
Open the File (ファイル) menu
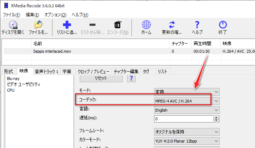coord(12,15)
